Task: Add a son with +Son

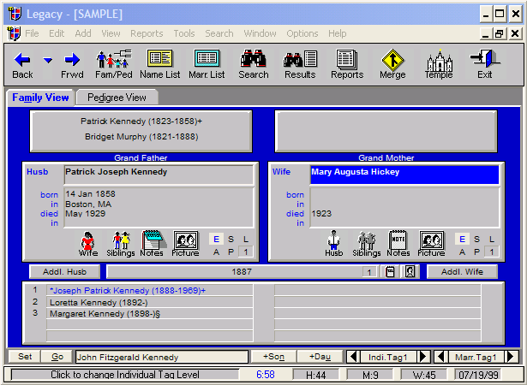Action: click(273, 357)
